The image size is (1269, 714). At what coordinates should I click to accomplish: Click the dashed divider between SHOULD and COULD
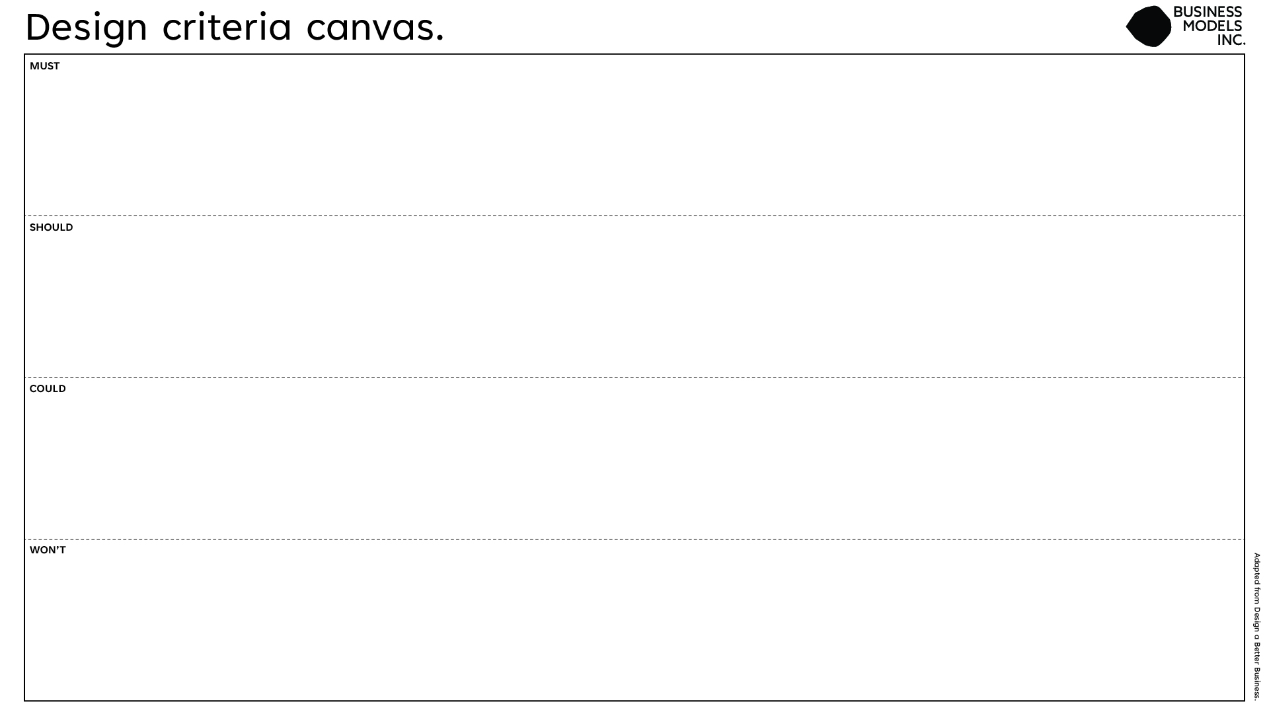(634, 377)
